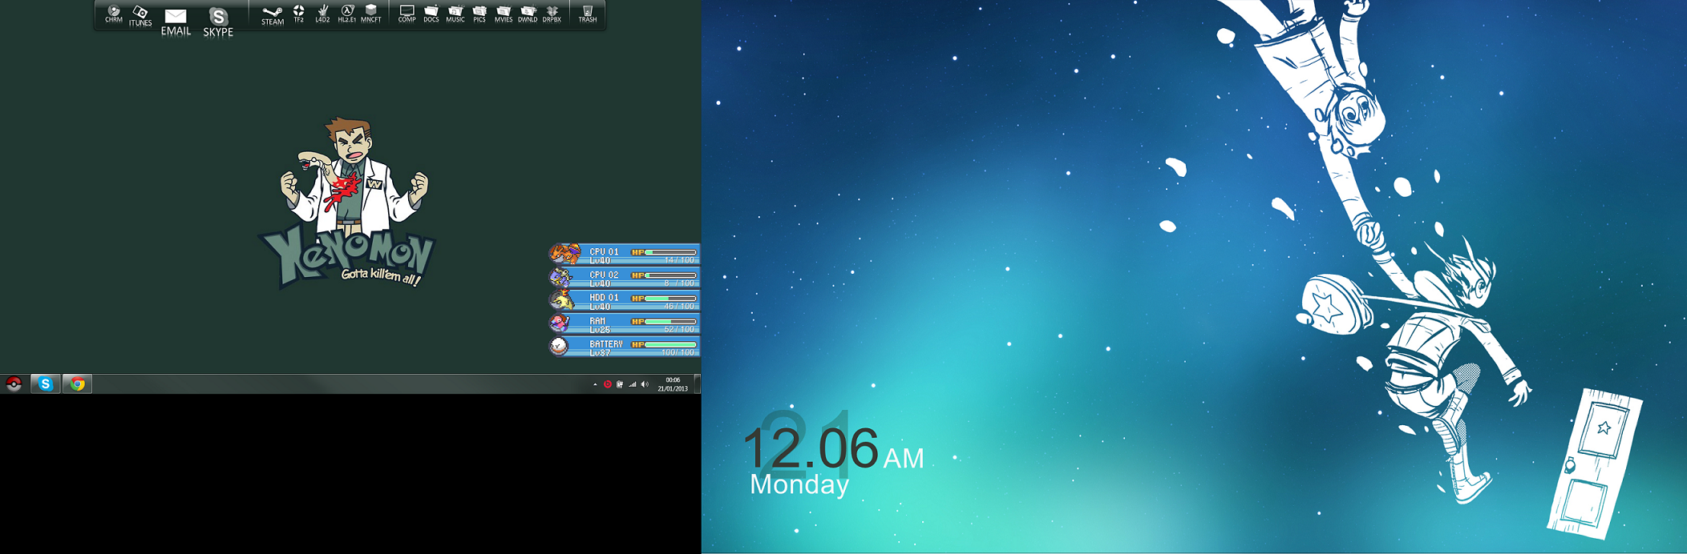Open the power/battery tray icon
This screenshot has height=554, width=1687.
pos(620,384)
